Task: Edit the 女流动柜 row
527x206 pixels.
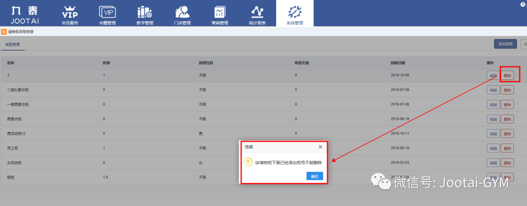Action: coord(493,163)
